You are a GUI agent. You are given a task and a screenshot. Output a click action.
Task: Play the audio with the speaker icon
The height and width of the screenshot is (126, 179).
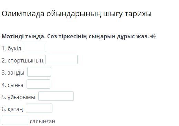pos(153,37)
